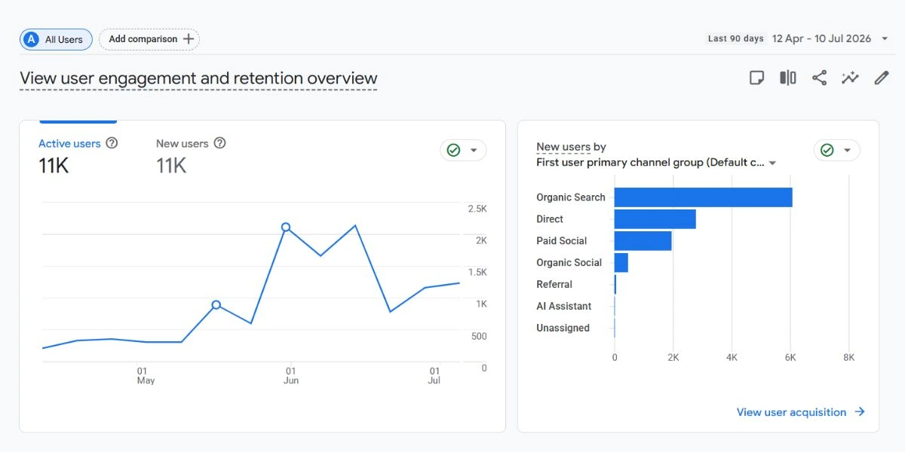Click green check icon on line chart card
Screen dimensions: 905x452
click(453, 151)
